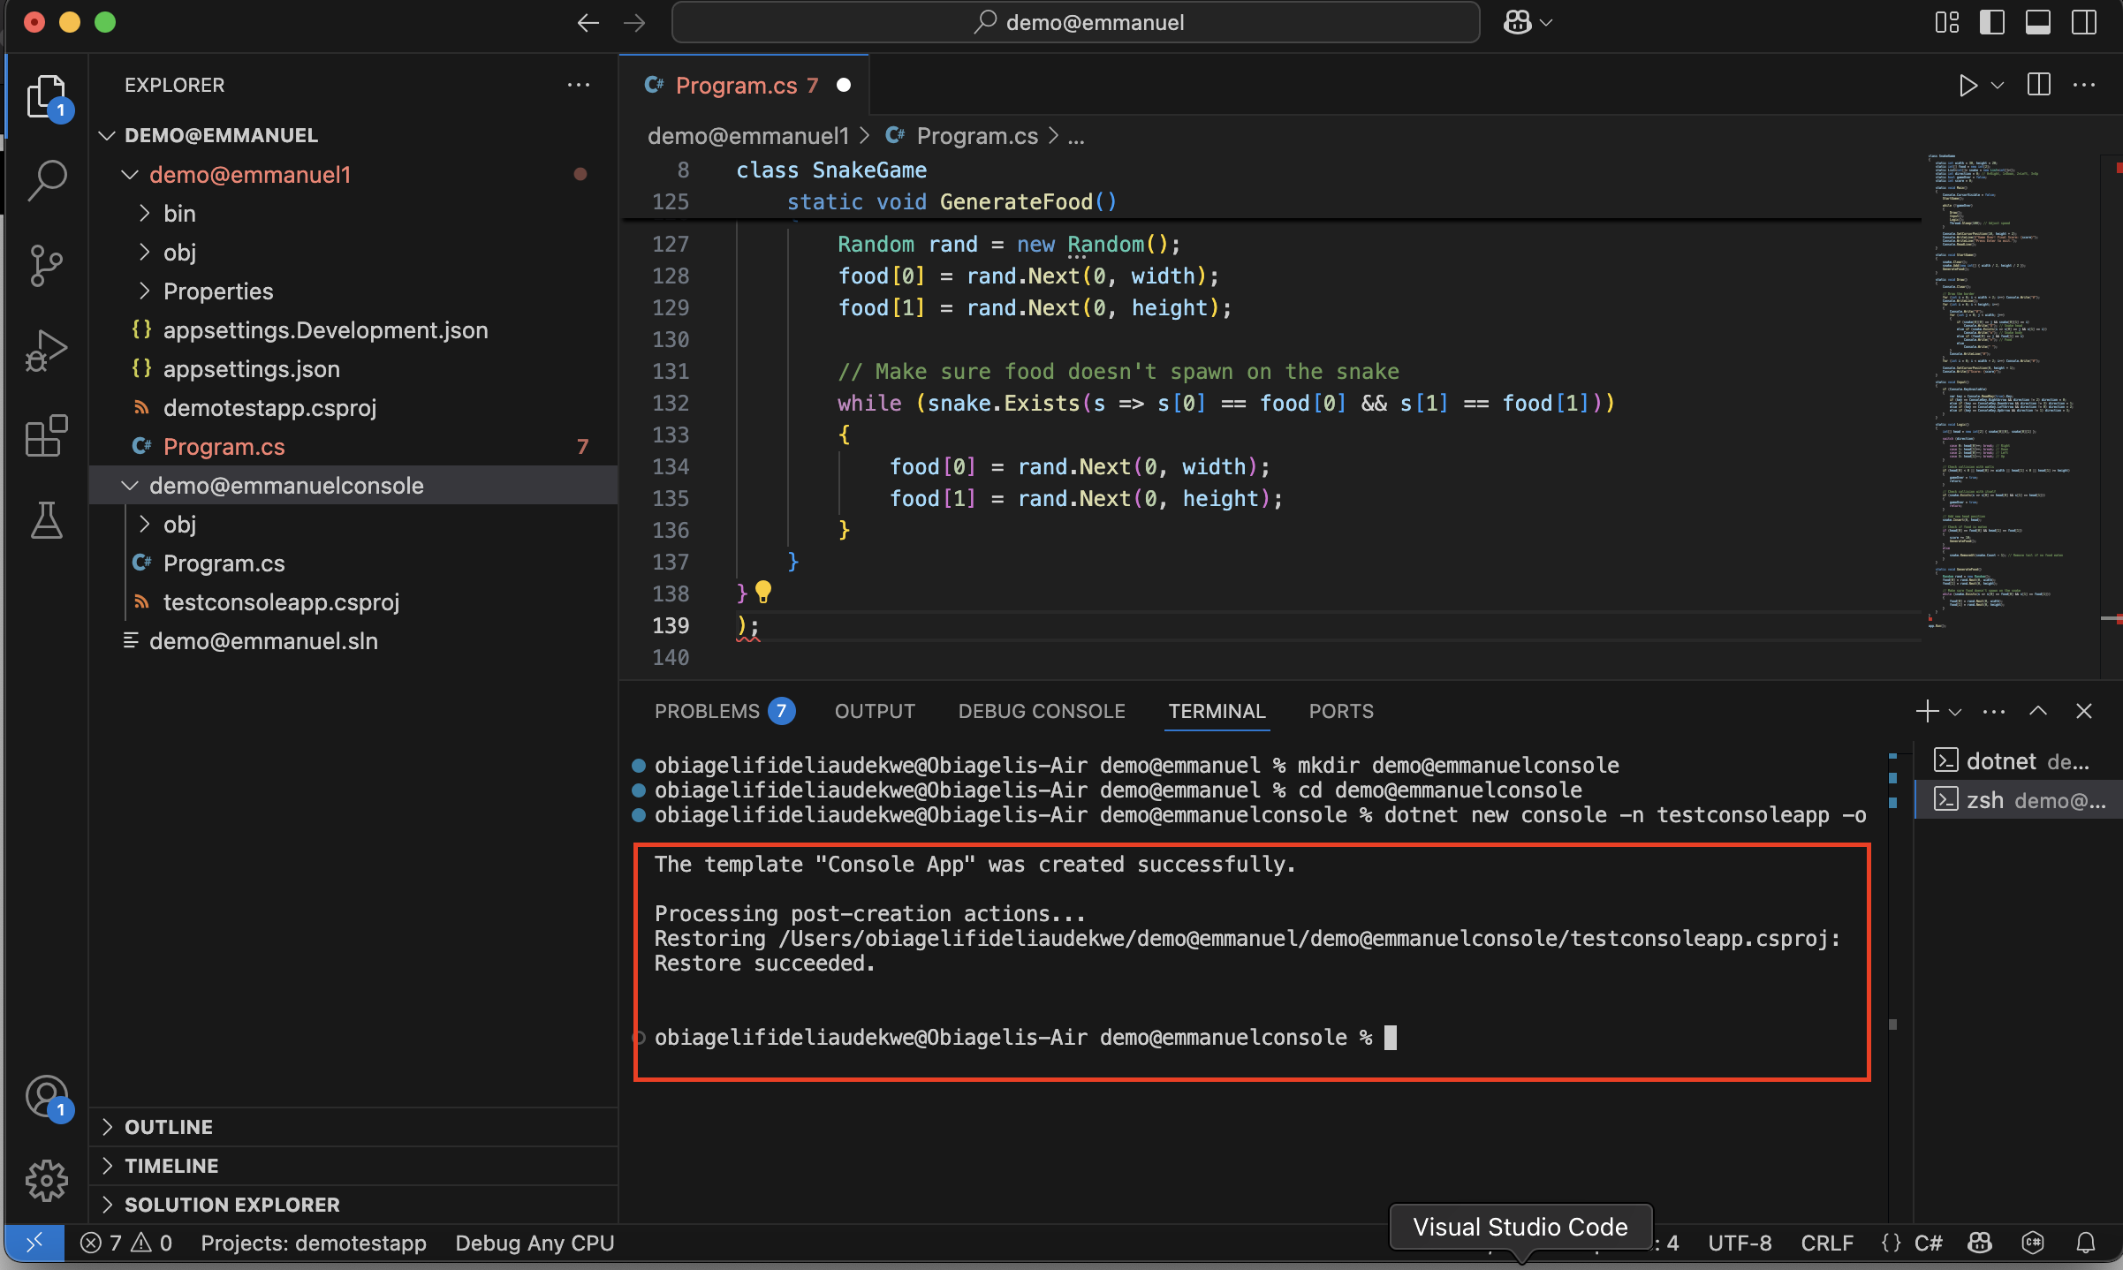Switch to the PROBLEMS tab

tap(724, 711)
